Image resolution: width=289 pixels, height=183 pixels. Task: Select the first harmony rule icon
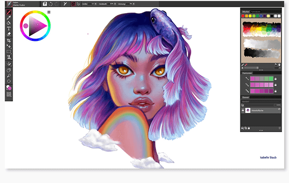247,78
